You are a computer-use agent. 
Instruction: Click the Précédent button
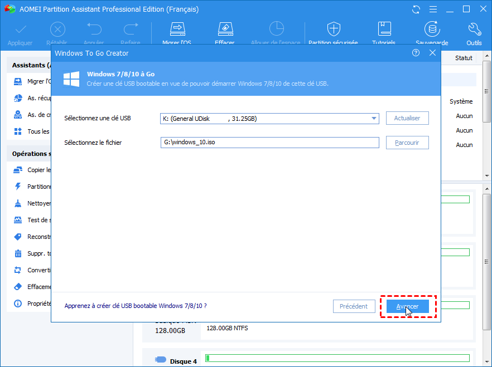[x=354, y=306]
